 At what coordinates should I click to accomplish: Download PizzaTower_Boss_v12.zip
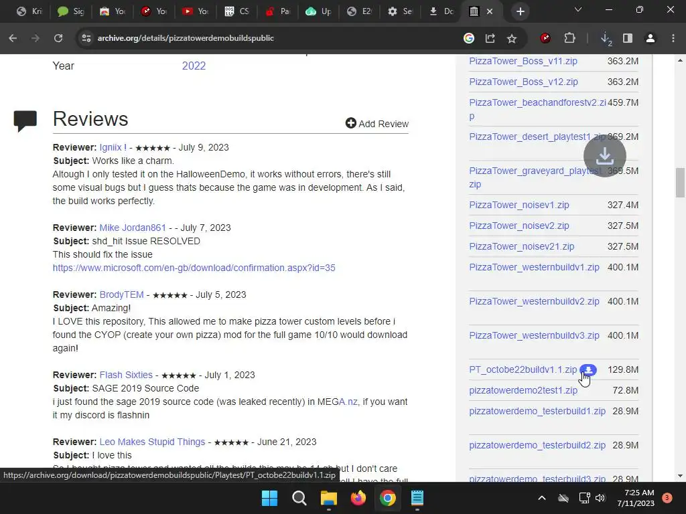524,82
